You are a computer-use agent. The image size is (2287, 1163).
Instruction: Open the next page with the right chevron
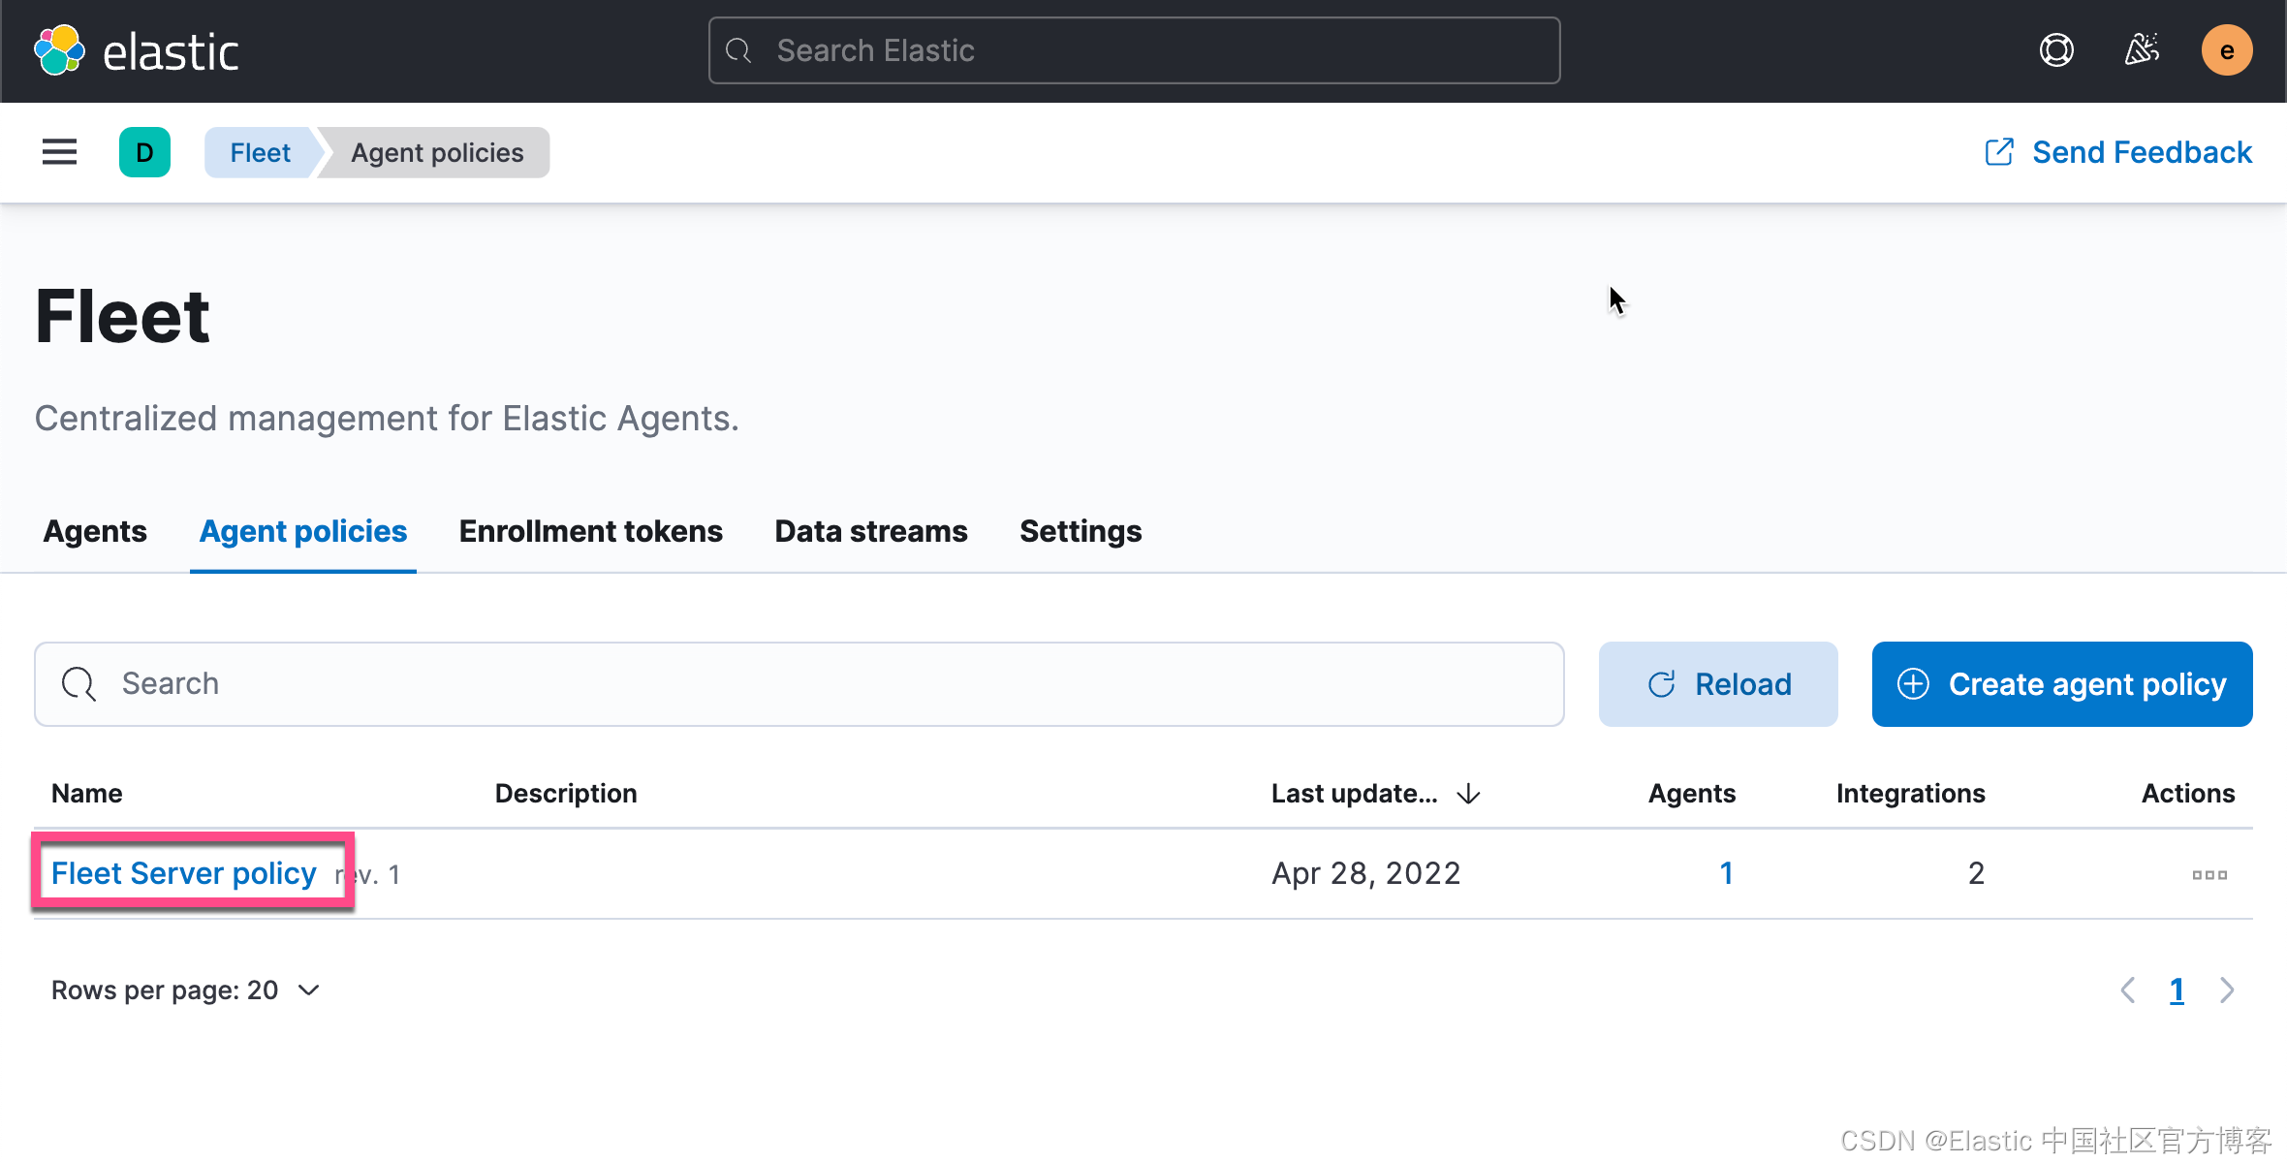(x=2227, y=990)
